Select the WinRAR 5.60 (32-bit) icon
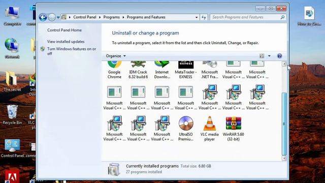325x183 pixels. pyautogui.click(x=234, y=129)
